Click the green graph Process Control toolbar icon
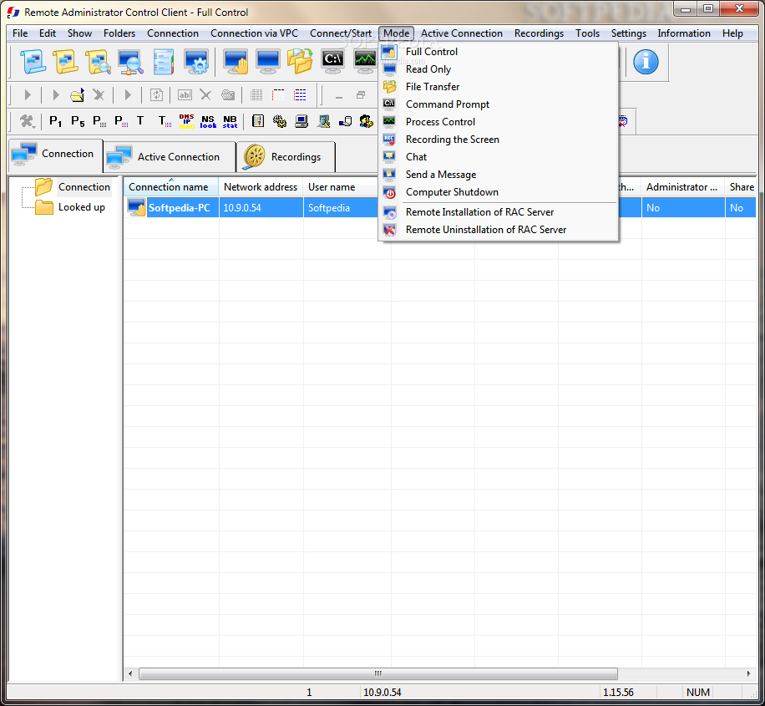 point(365,62)
